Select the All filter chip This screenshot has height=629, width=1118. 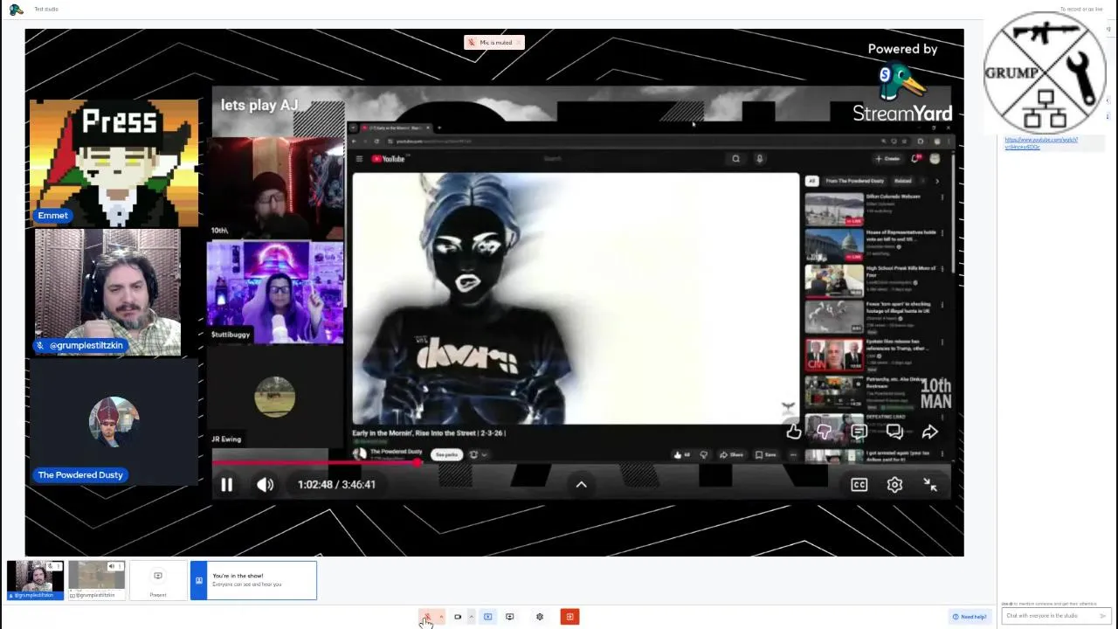tap(811, 181)
